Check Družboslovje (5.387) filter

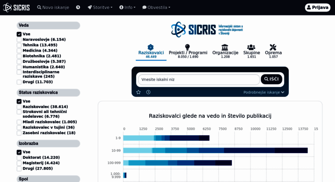tap(19, 62)
